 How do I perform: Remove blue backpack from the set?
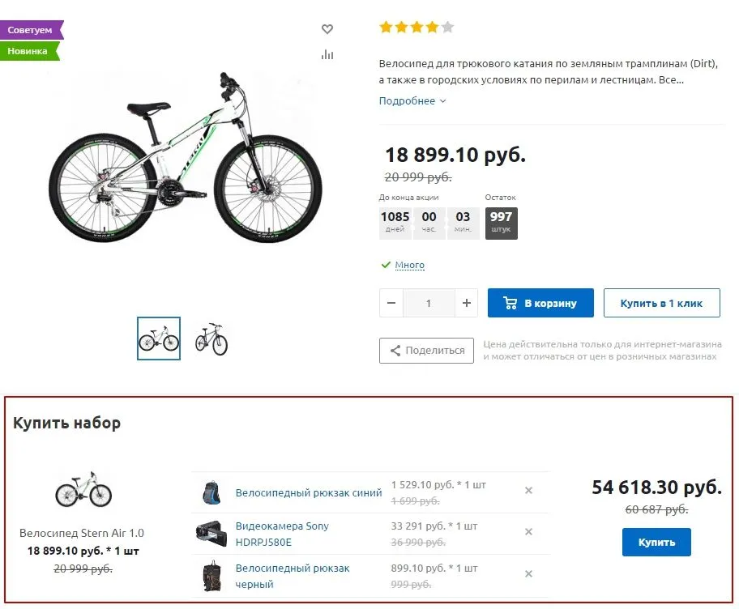coord(528,490)
